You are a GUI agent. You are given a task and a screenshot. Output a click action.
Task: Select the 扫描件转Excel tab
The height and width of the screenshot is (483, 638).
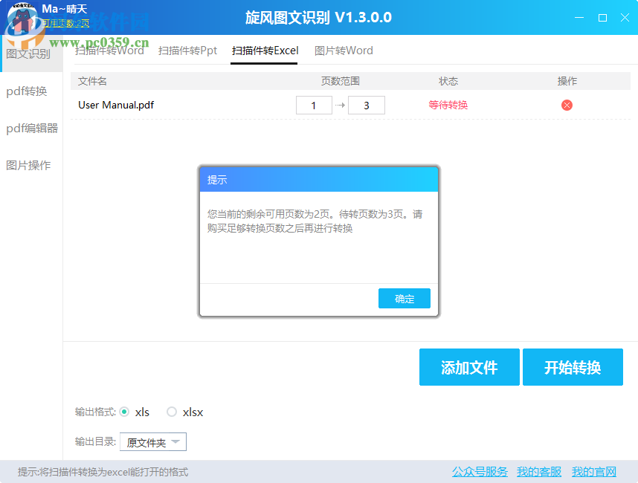[x=264, y=51]
